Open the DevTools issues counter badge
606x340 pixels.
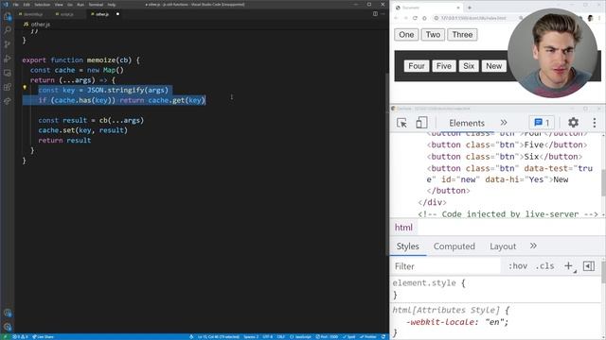tap(542, 123)
